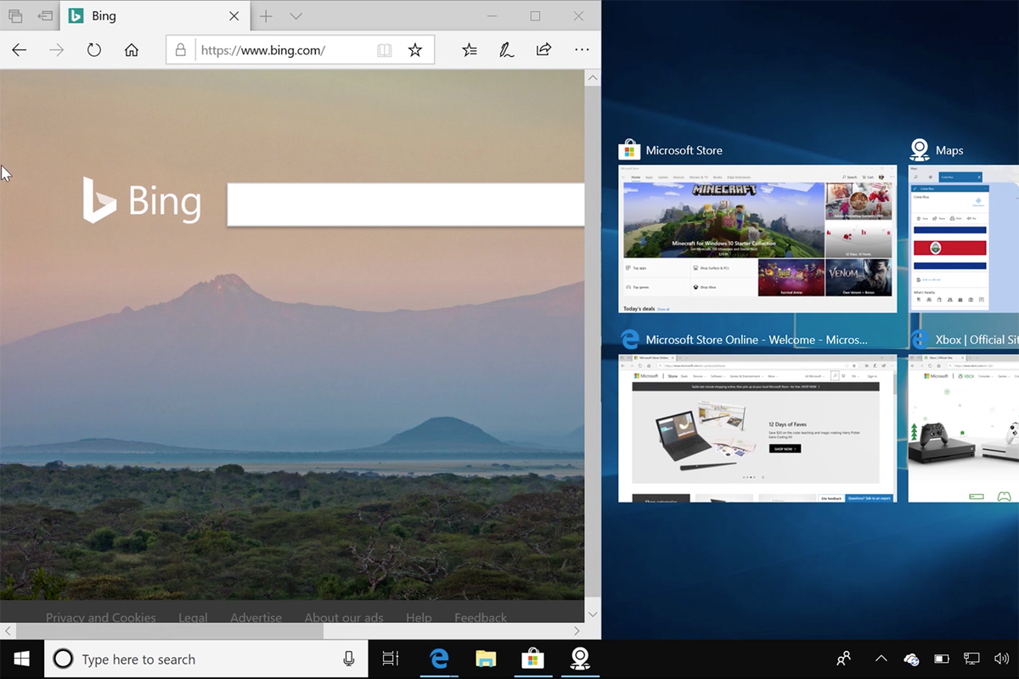Click the taskbar 'Type here to search' box
The width and height of the screenshot is (1019, 679).
point(206,659)
